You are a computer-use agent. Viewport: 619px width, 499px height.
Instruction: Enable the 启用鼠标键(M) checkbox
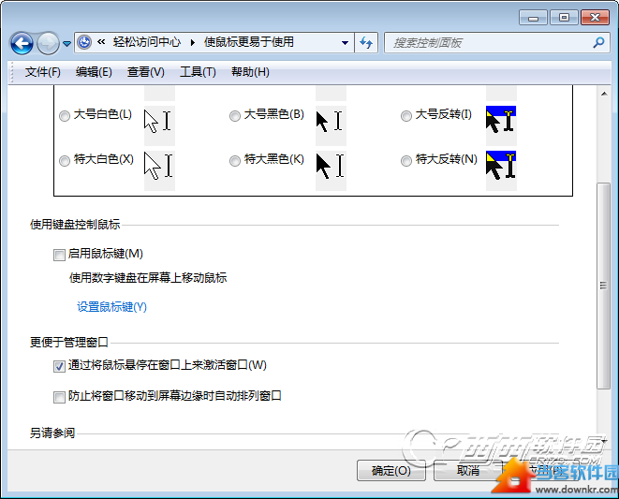point(59,255)
